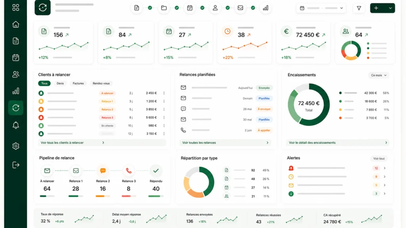The image size is (406, 228).
Task: Click the À relancer progress bar under 64
Action: click(47, 196)
